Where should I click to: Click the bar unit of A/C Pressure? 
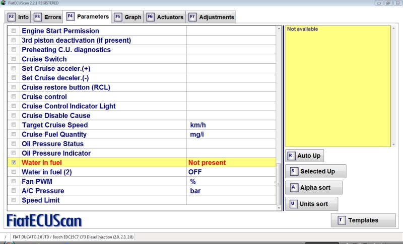195,191
